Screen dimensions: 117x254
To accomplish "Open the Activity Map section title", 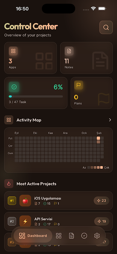I will point(29,120).
